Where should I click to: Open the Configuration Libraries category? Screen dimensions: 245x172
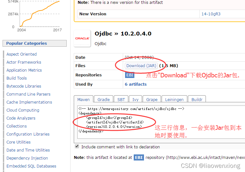click(28, 134)
